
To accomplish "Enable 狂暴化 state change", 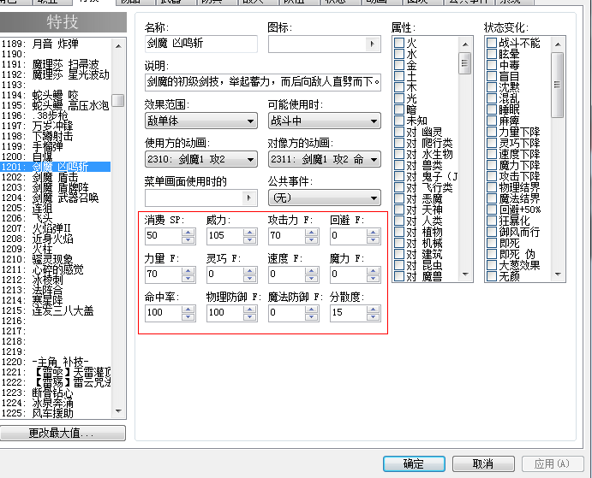I will coord(492,221).
